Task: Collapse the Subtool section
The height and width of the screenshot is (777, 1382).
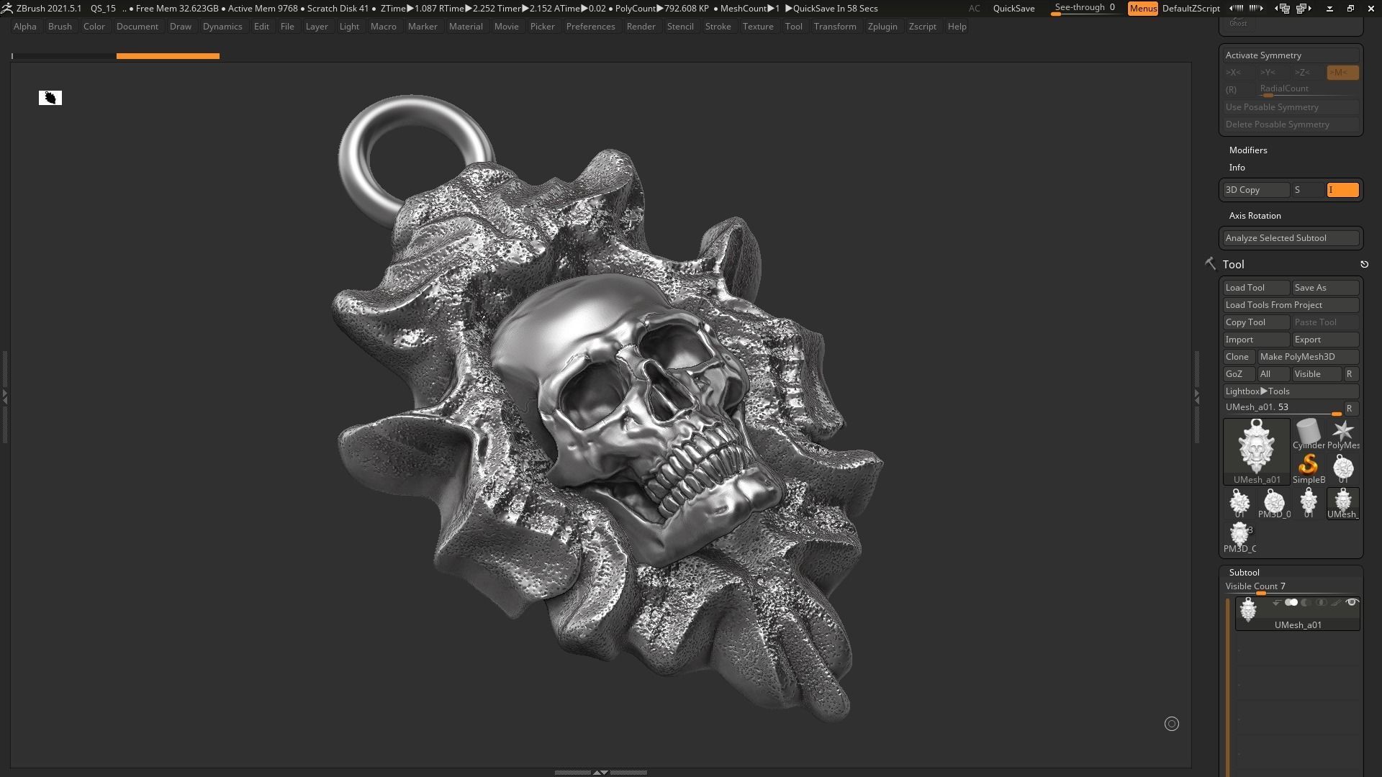Action: (1244, 573)
